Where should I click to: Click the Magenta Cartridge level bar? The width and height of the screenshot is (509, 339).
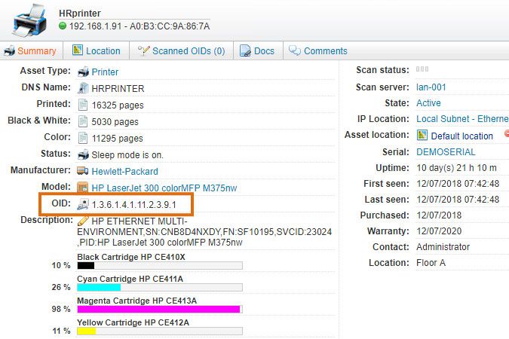(x=159, y=310)
